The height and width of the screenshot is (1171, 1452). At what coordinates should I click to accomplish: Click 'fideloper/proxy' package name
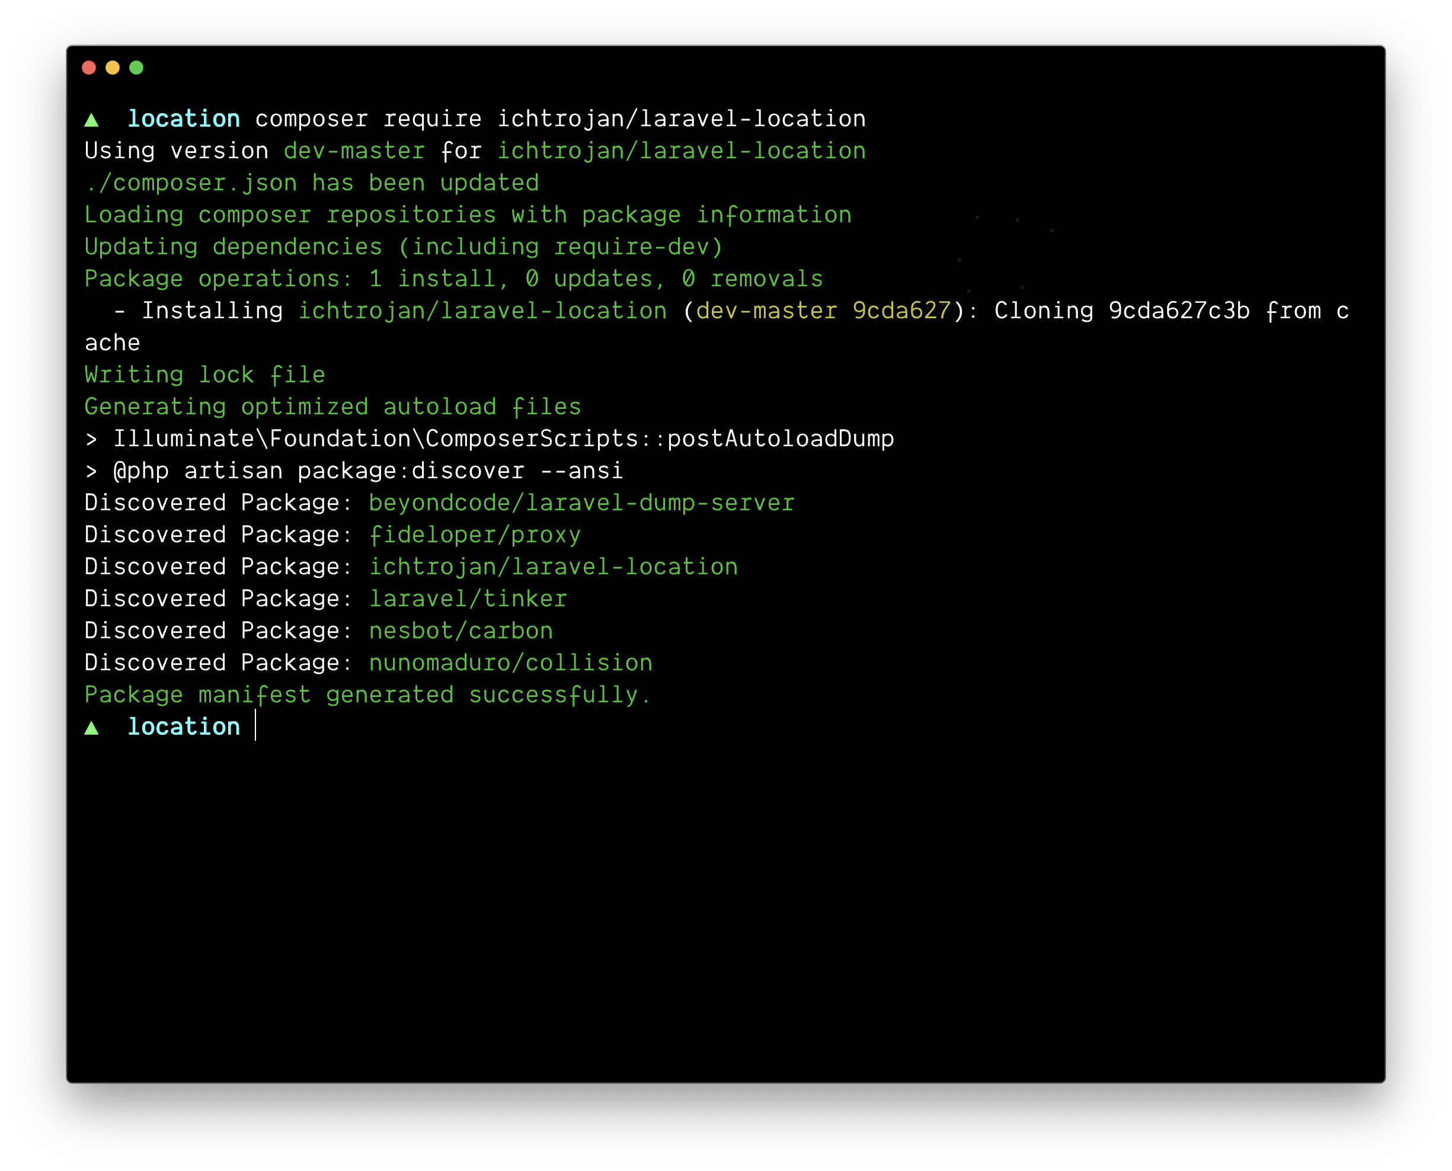475,534
